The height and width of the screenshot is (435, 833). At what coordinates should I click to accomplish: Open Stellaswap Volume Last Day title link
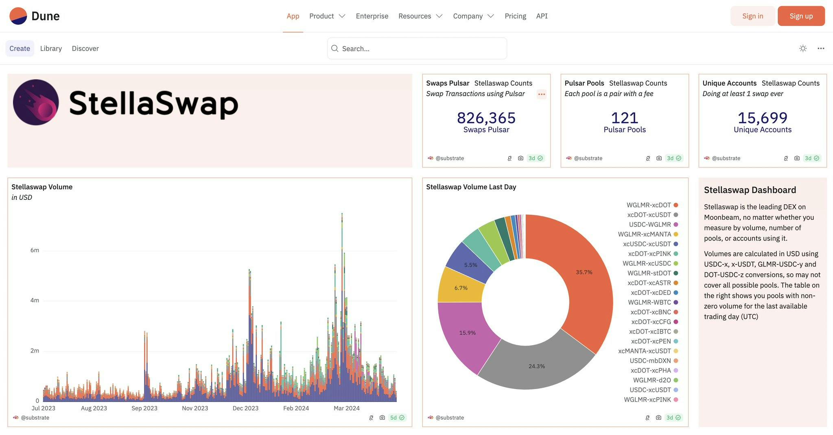(x=471, y=187)
